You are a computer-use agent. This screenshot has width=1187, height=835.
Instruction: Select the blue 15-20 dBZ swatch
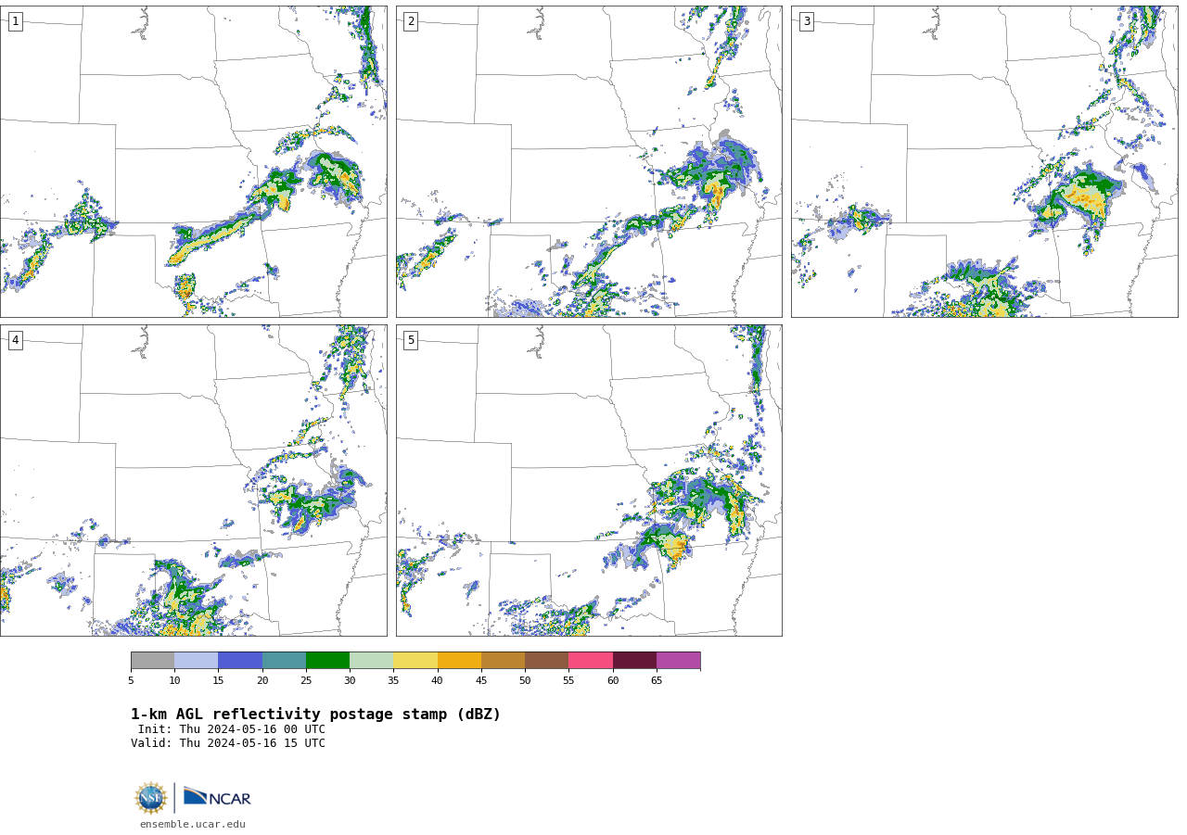pos(240,660)
